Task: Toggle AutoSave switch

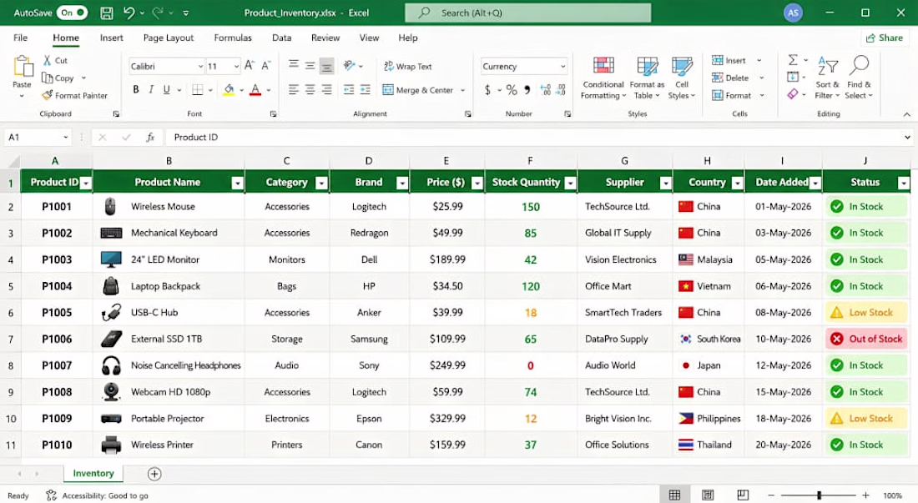Action: 72,13
